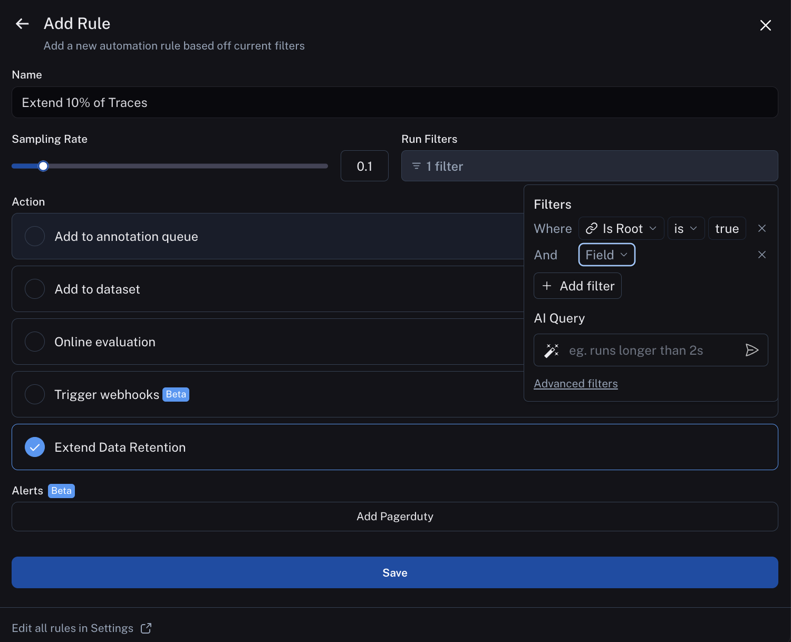Choose the Online evaluation action
791x642 pixels.
tap(35, 342)
